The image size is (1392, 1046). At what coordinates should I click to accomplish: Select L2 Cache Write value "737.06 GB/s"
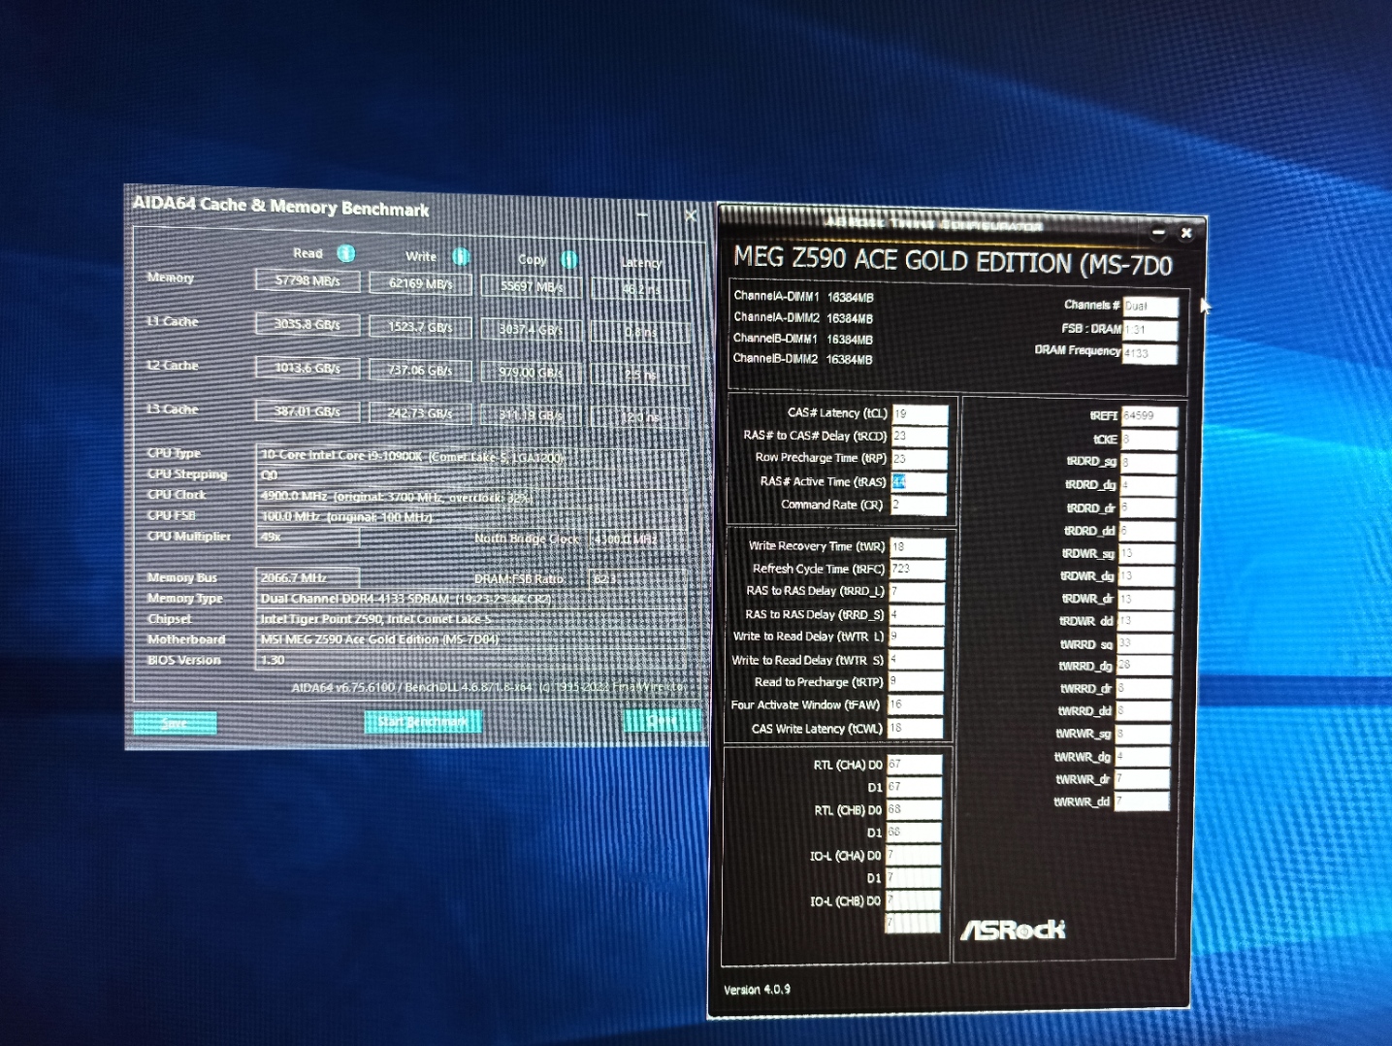(420, 371)
